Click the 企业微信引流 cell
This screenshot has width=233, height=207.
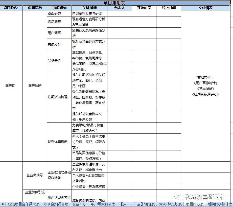35,192
